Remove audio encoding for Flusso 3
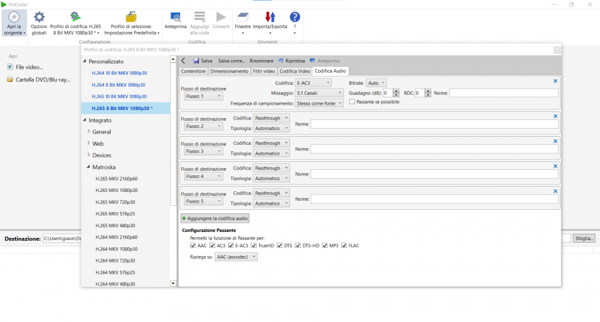600x322 pixels. click(555, 141)
